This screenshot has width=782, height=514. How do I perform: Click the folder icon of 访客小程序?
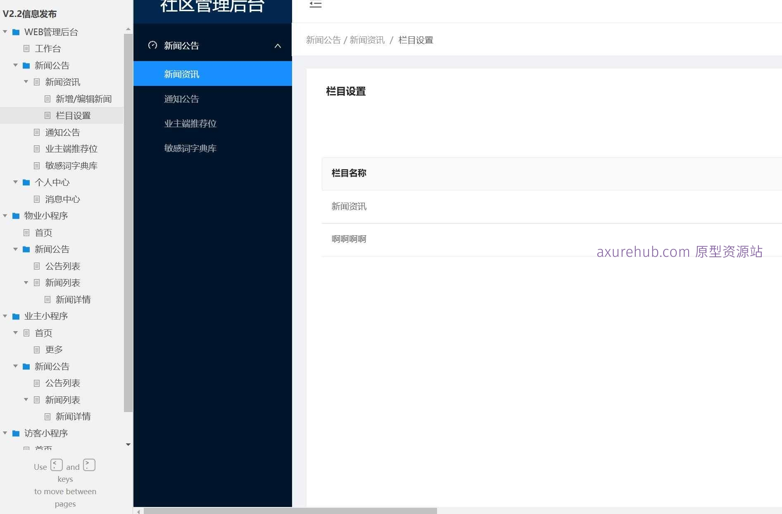[x=16, y=433]
